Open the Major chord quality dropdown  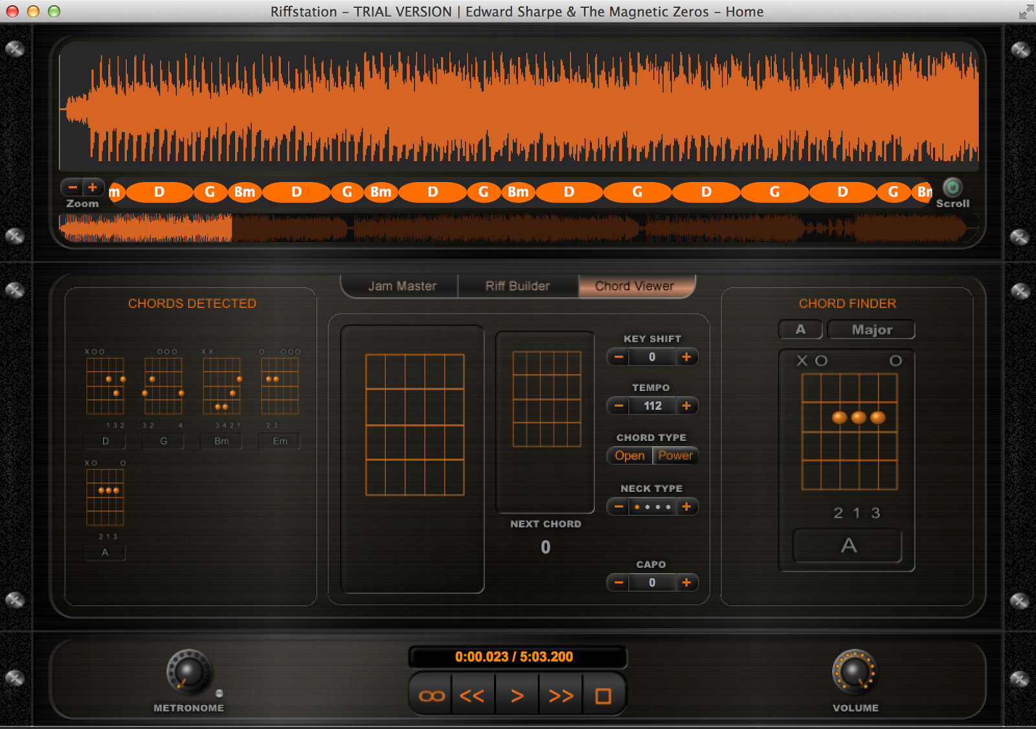point(872,330)
